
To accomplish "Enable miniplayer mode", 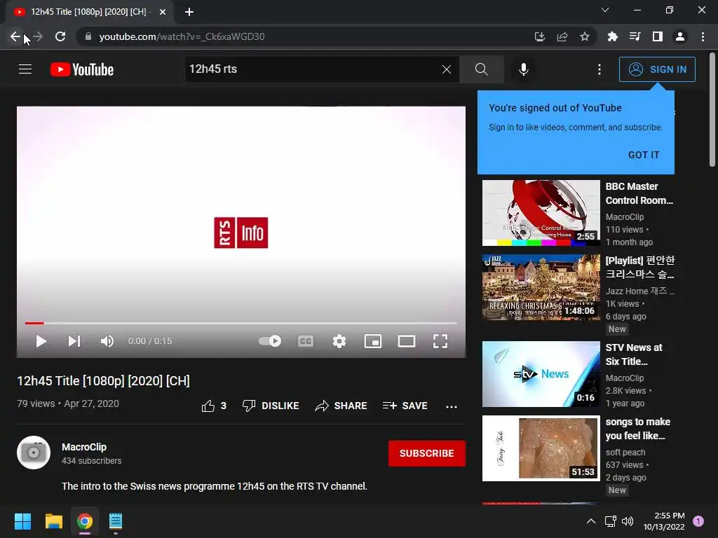I will (x=373, y=341).
